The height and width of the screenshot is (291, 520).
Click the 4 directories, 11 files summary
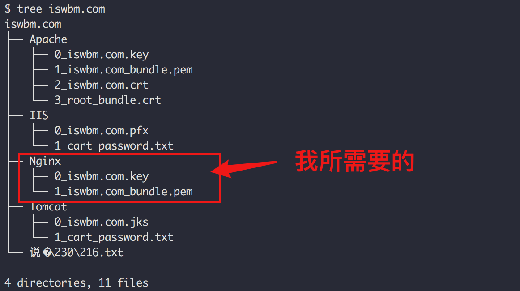pos(77,282)
